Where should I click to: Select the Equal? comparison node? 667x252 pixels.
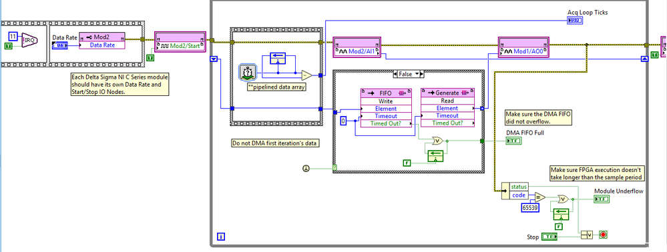point(539,197)
